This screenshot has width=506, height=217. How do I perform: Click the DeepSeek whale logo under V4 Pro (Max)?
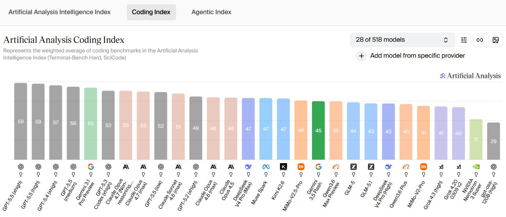(248, 166)
